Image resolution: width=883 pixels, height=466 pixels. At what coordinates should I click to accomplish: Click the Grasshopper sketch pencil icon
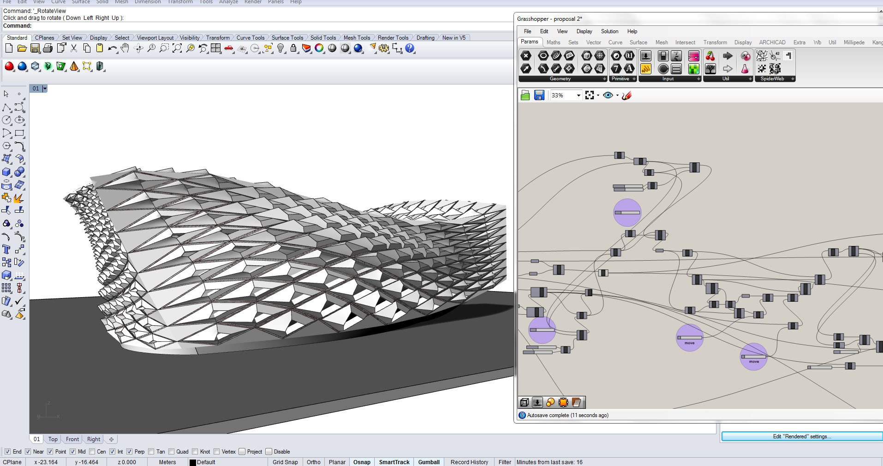click(x=626, y=96)
